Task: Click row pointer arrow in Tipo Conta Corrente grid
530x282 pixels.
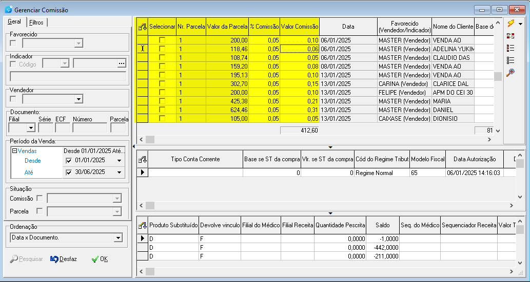Action: [143, 172]
